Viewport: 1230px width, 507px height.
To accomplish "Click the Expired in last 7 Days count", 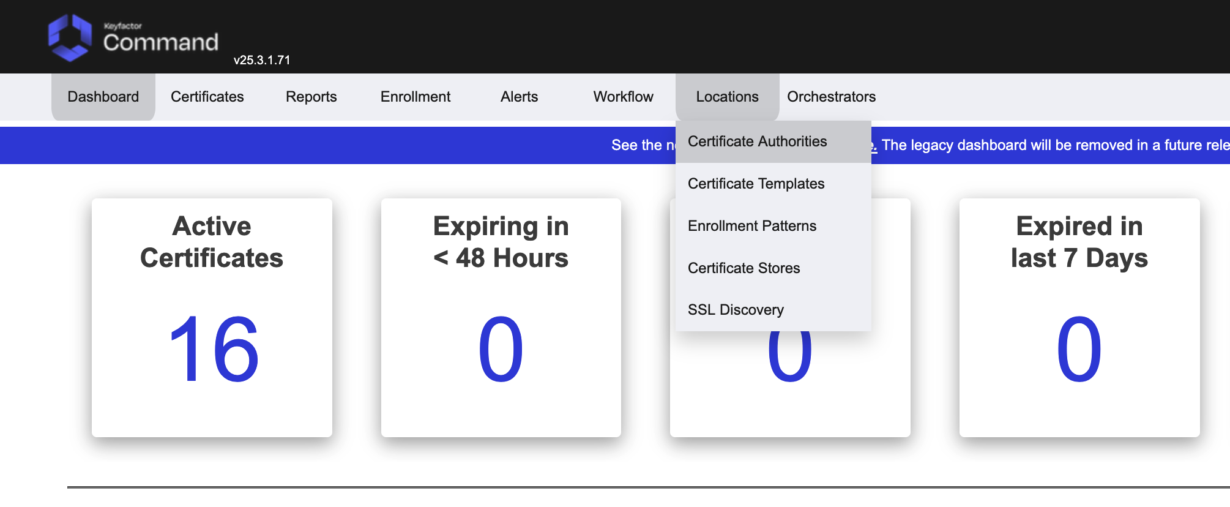I will pos(1079,350).
